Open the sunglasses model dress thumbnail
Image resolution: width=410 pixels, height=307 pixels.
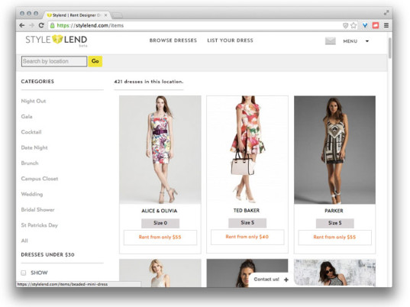tap(334, 273)
